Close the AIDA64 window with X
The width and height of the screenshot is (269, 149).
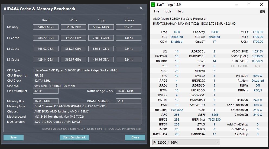tap(141, 8)
